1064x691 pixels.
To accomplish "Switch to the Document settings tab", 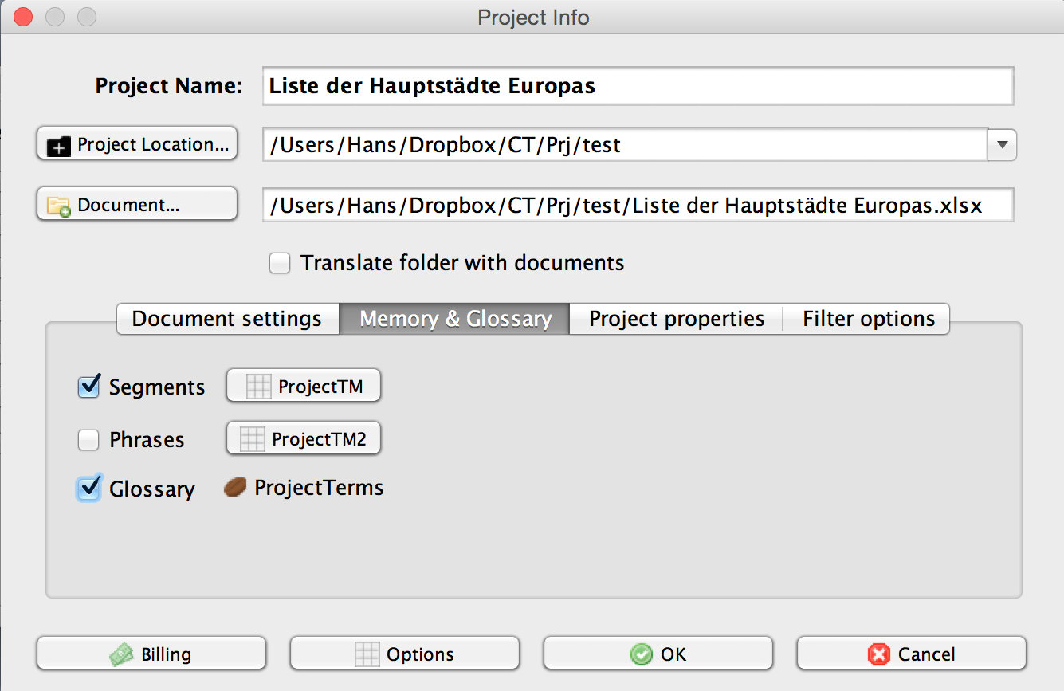I will (x=227, y=319).
